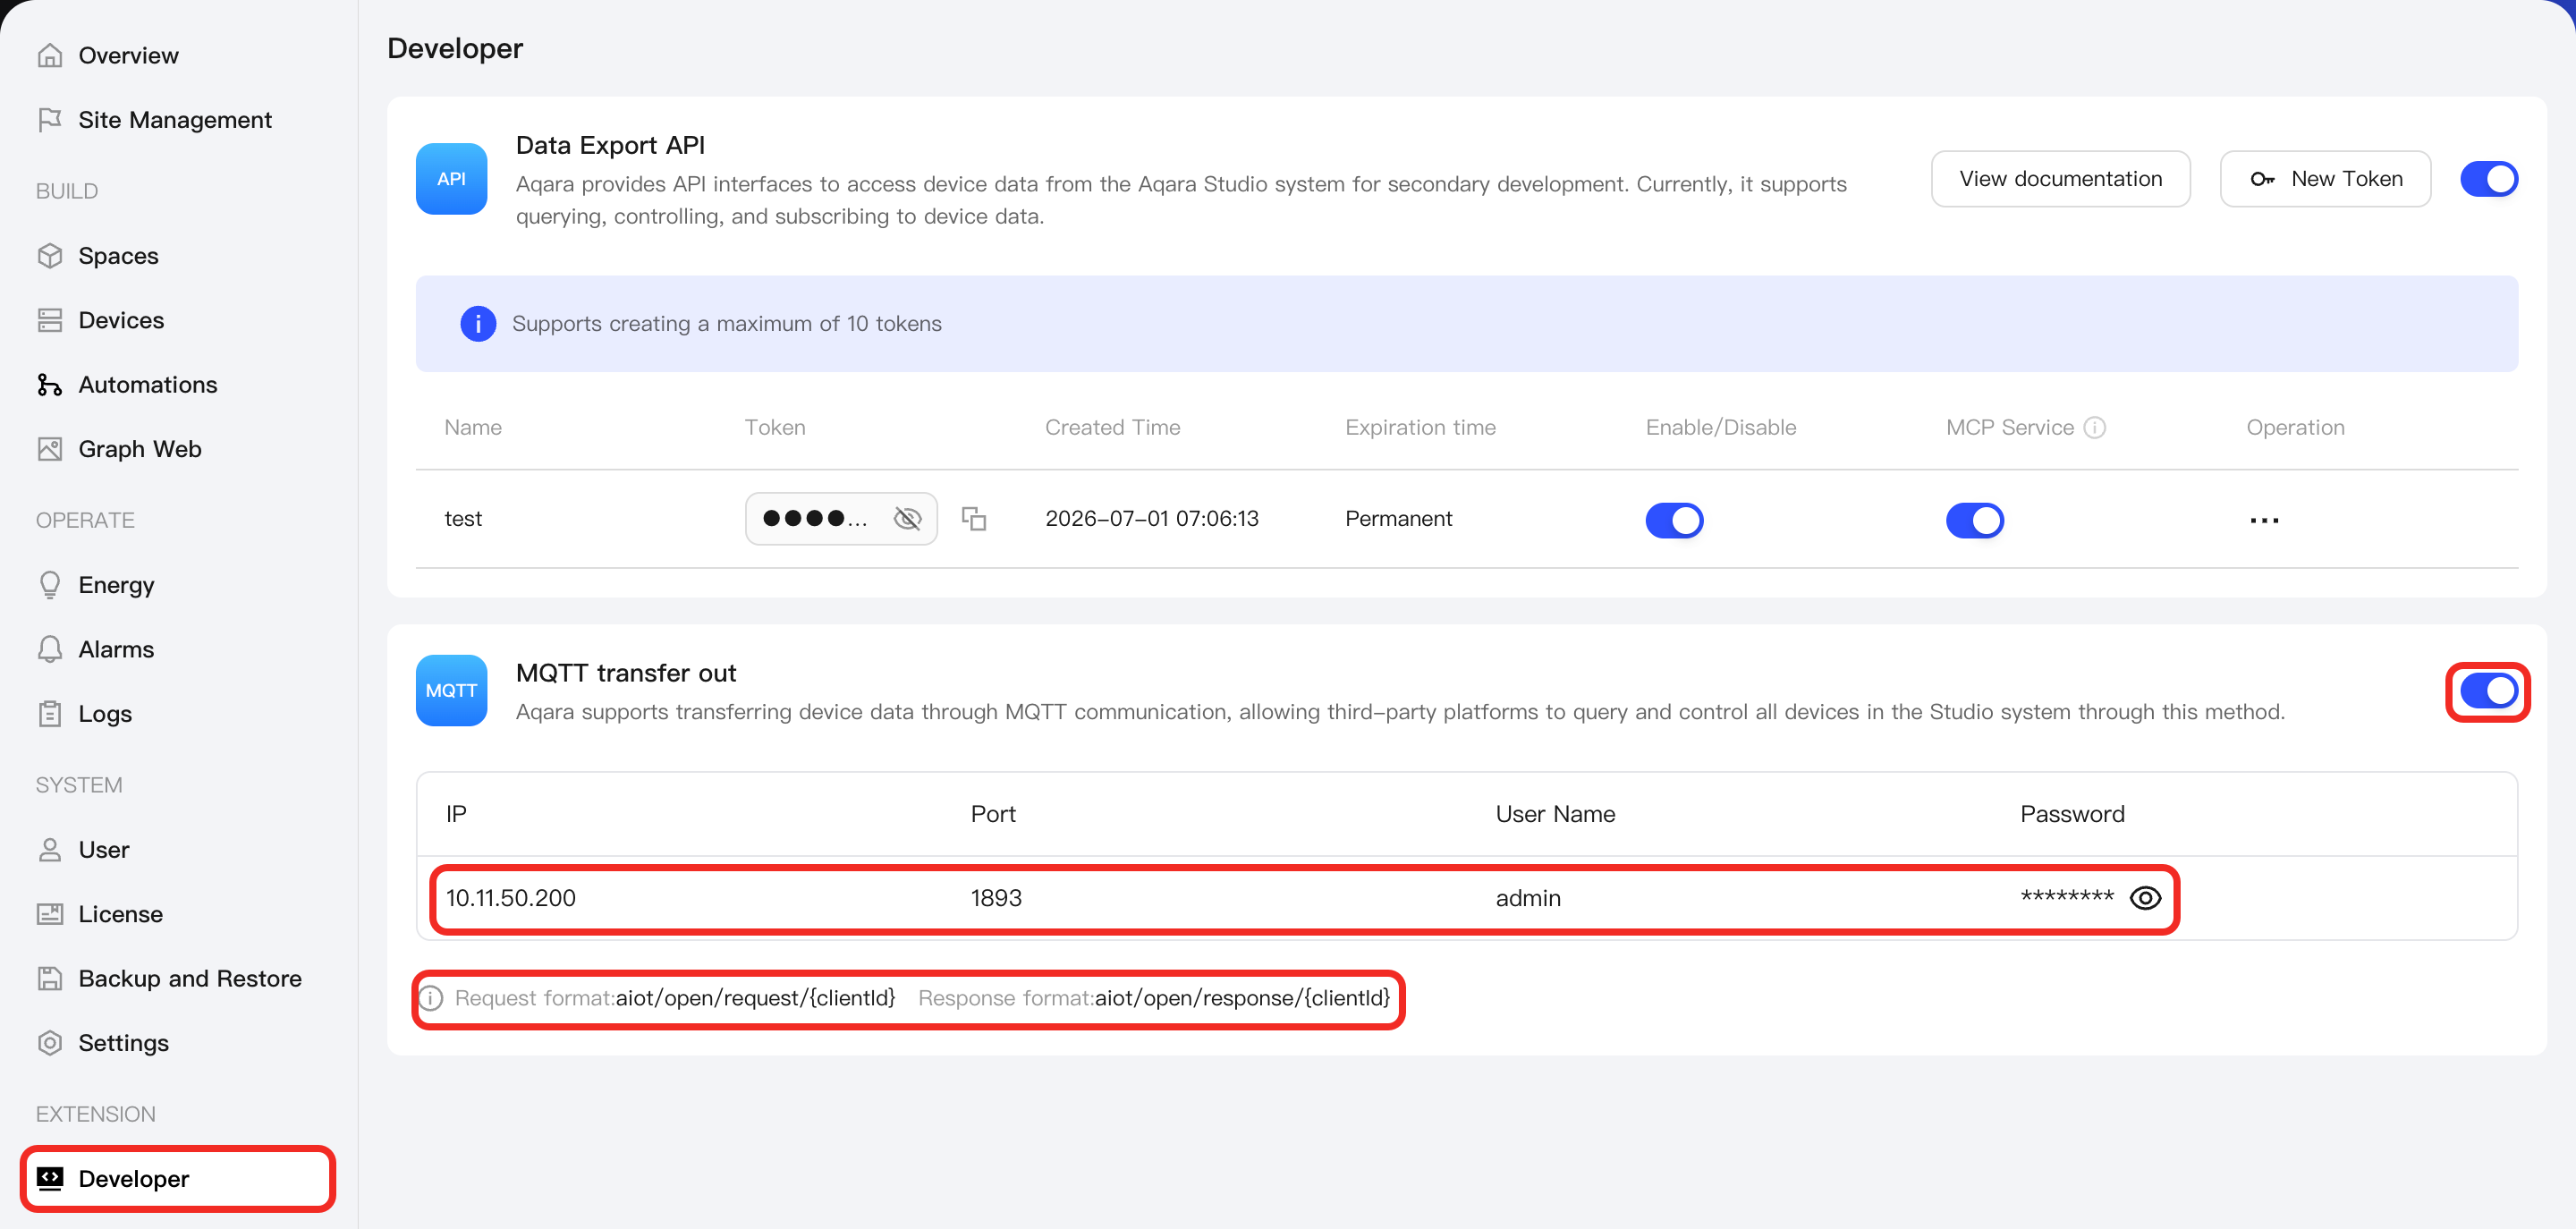Click the Devices server icon
Screen dimensions: 2576x1229
coord(50,320)
